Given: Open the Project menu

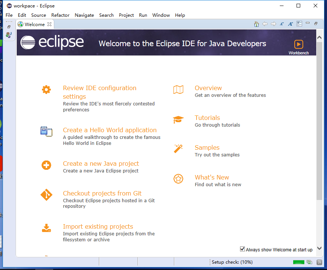Looking at the screenshot, I should 126,15.
